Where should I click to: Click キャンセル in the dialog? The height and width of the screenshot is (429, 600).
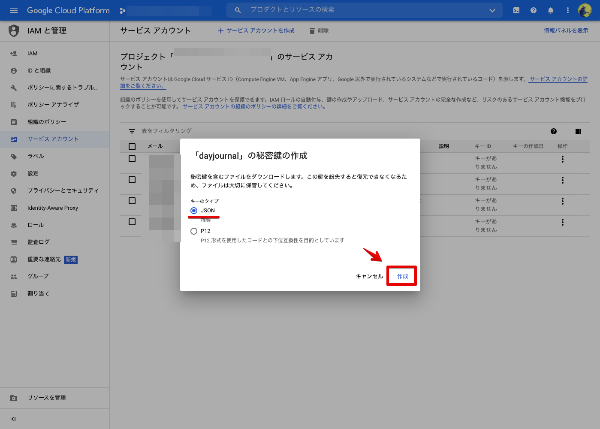tap(370, 277)
